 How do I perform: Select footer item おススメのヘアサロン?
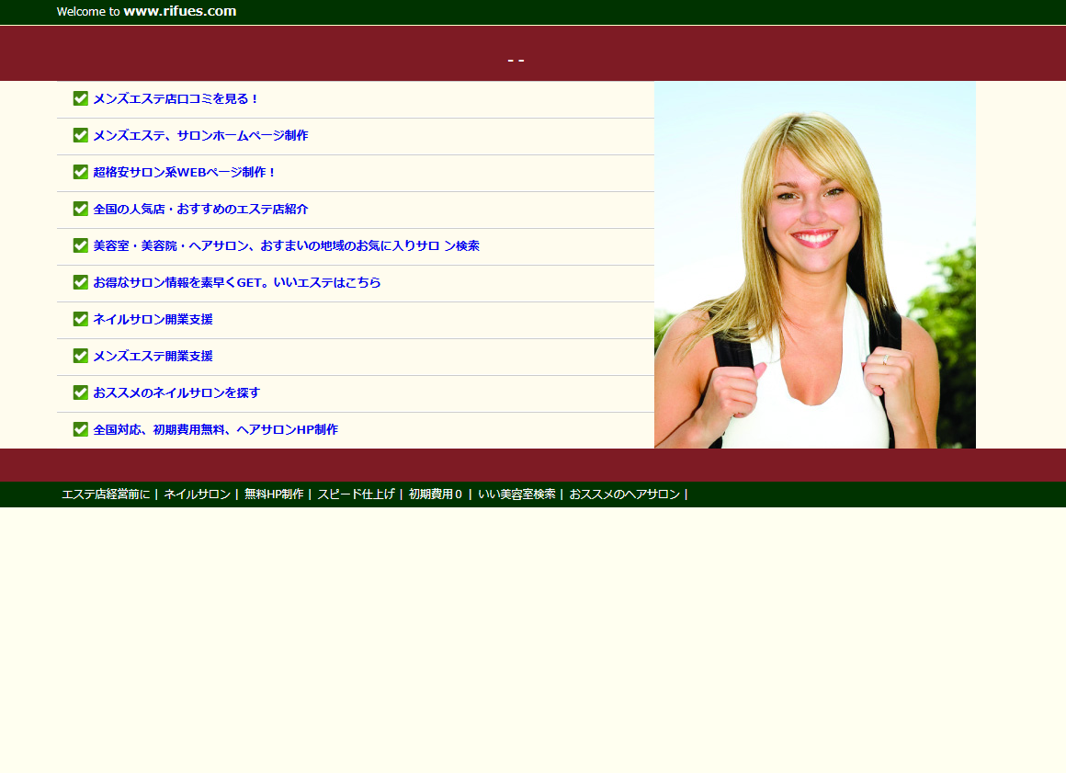coord(625,494)
